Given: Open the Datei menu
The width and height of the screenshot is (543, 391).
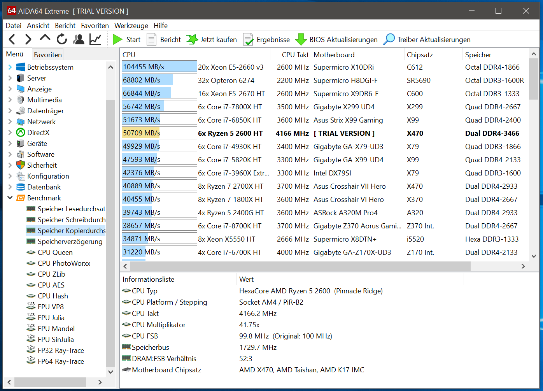Looking at the screenshot, I should (14, 25).
